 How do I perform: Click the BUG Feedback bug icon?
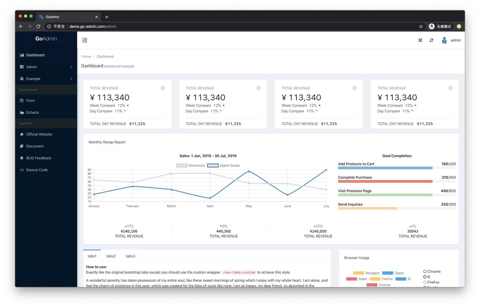(x=22, y=158)
